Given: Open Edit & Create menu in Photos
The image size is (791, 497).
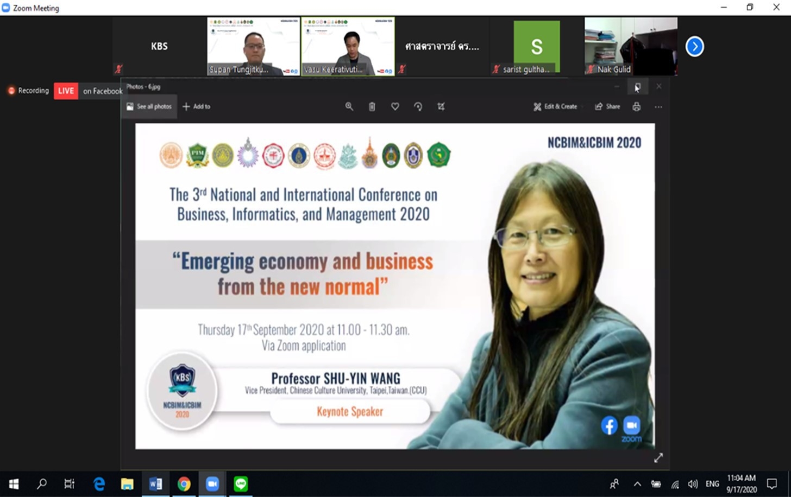Looking at the screenshot, I should click(555, 107).
